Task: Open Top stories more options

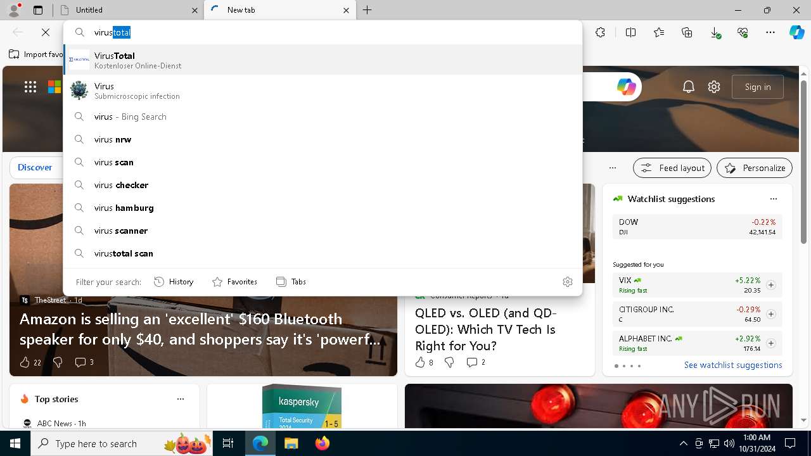Action: pos(181,399)
